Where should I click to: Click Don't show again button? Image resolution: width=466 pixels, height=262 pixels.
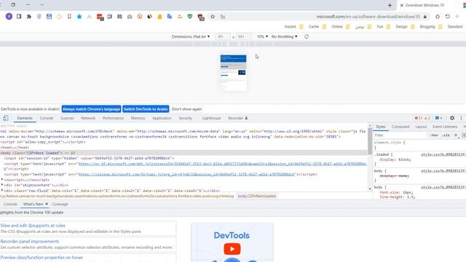[x=186, y=109]
